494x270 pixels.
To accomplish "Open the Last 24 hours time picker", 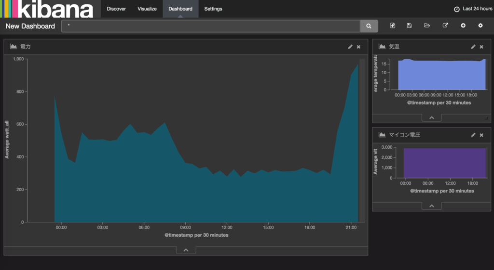I will [x=473, y=9].
